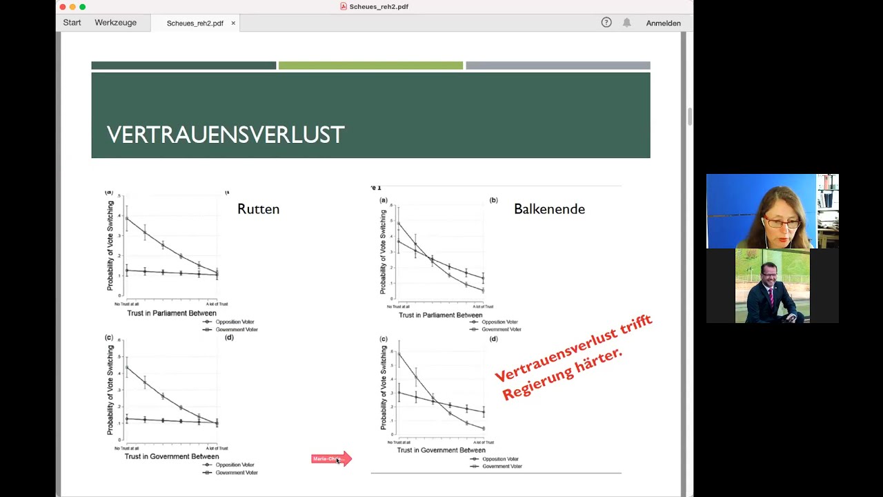Click the red 'Vertrauensverlust trifft Regierung härter.' text
The image size is (883, 497).
pyautogui.click(x=574, y=358)
